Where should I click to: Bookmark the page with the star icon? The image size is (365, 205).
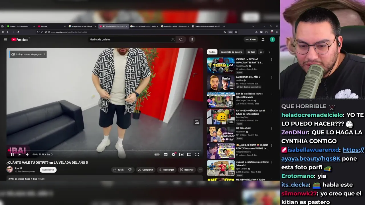point(236,32)
